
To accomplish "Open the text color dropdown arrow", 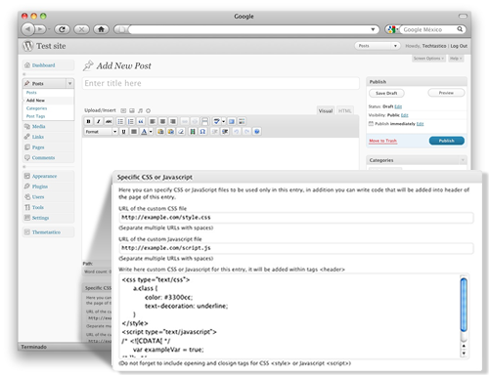I will (151, 132).
